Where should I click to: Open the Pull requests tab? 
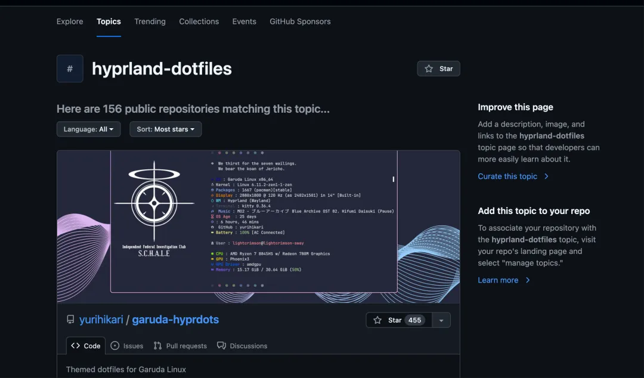click(180, 346)
